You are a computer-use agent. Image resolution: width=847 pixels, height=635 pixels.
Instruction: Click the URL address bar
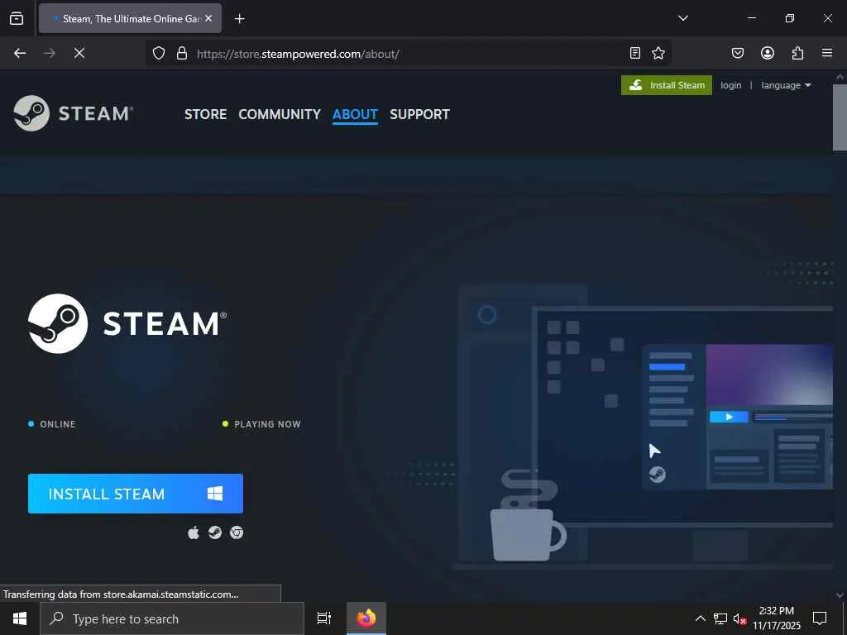click(409, 54)
